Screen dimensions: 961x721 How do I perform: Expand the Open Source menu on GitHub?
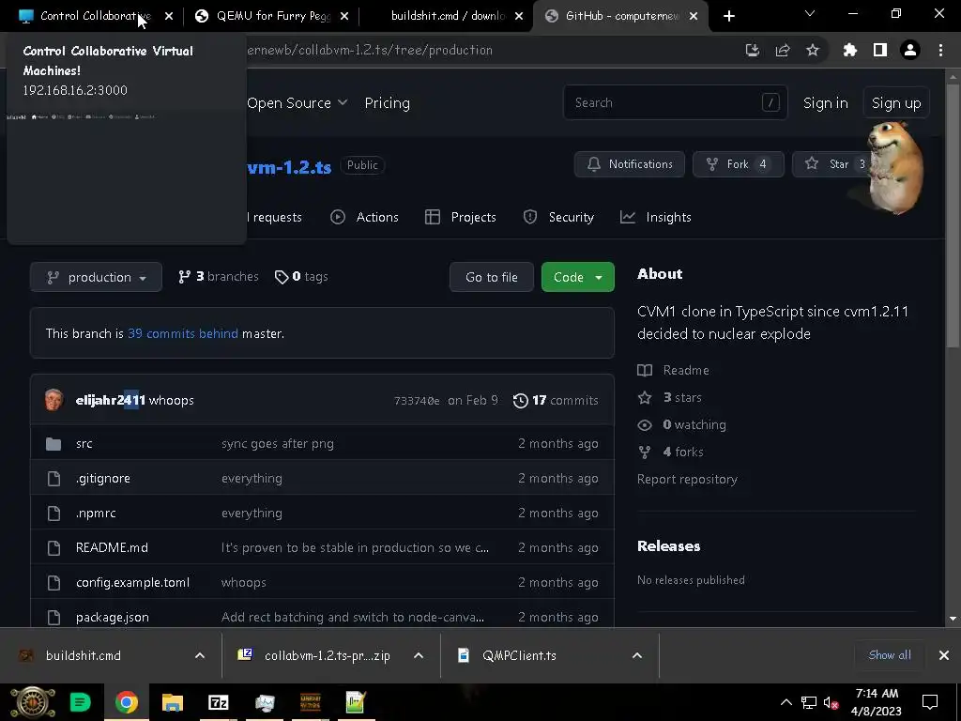[297, 103]
